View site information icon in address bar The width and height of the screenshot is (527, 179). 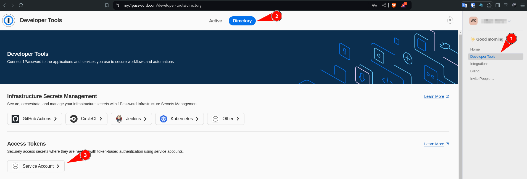click(118, 5)
